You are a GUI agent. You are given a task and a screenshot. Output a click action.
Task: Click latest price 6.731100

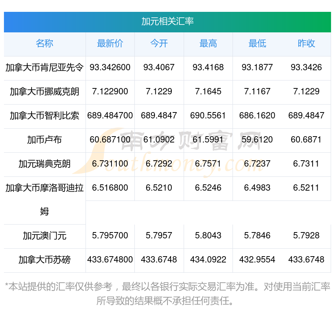click(110, 164)
